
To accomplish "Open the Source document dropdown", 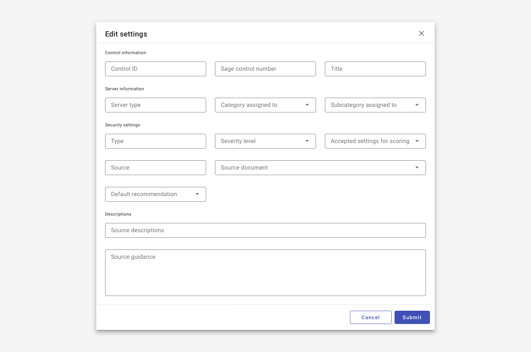I will [x=320, y=168].
